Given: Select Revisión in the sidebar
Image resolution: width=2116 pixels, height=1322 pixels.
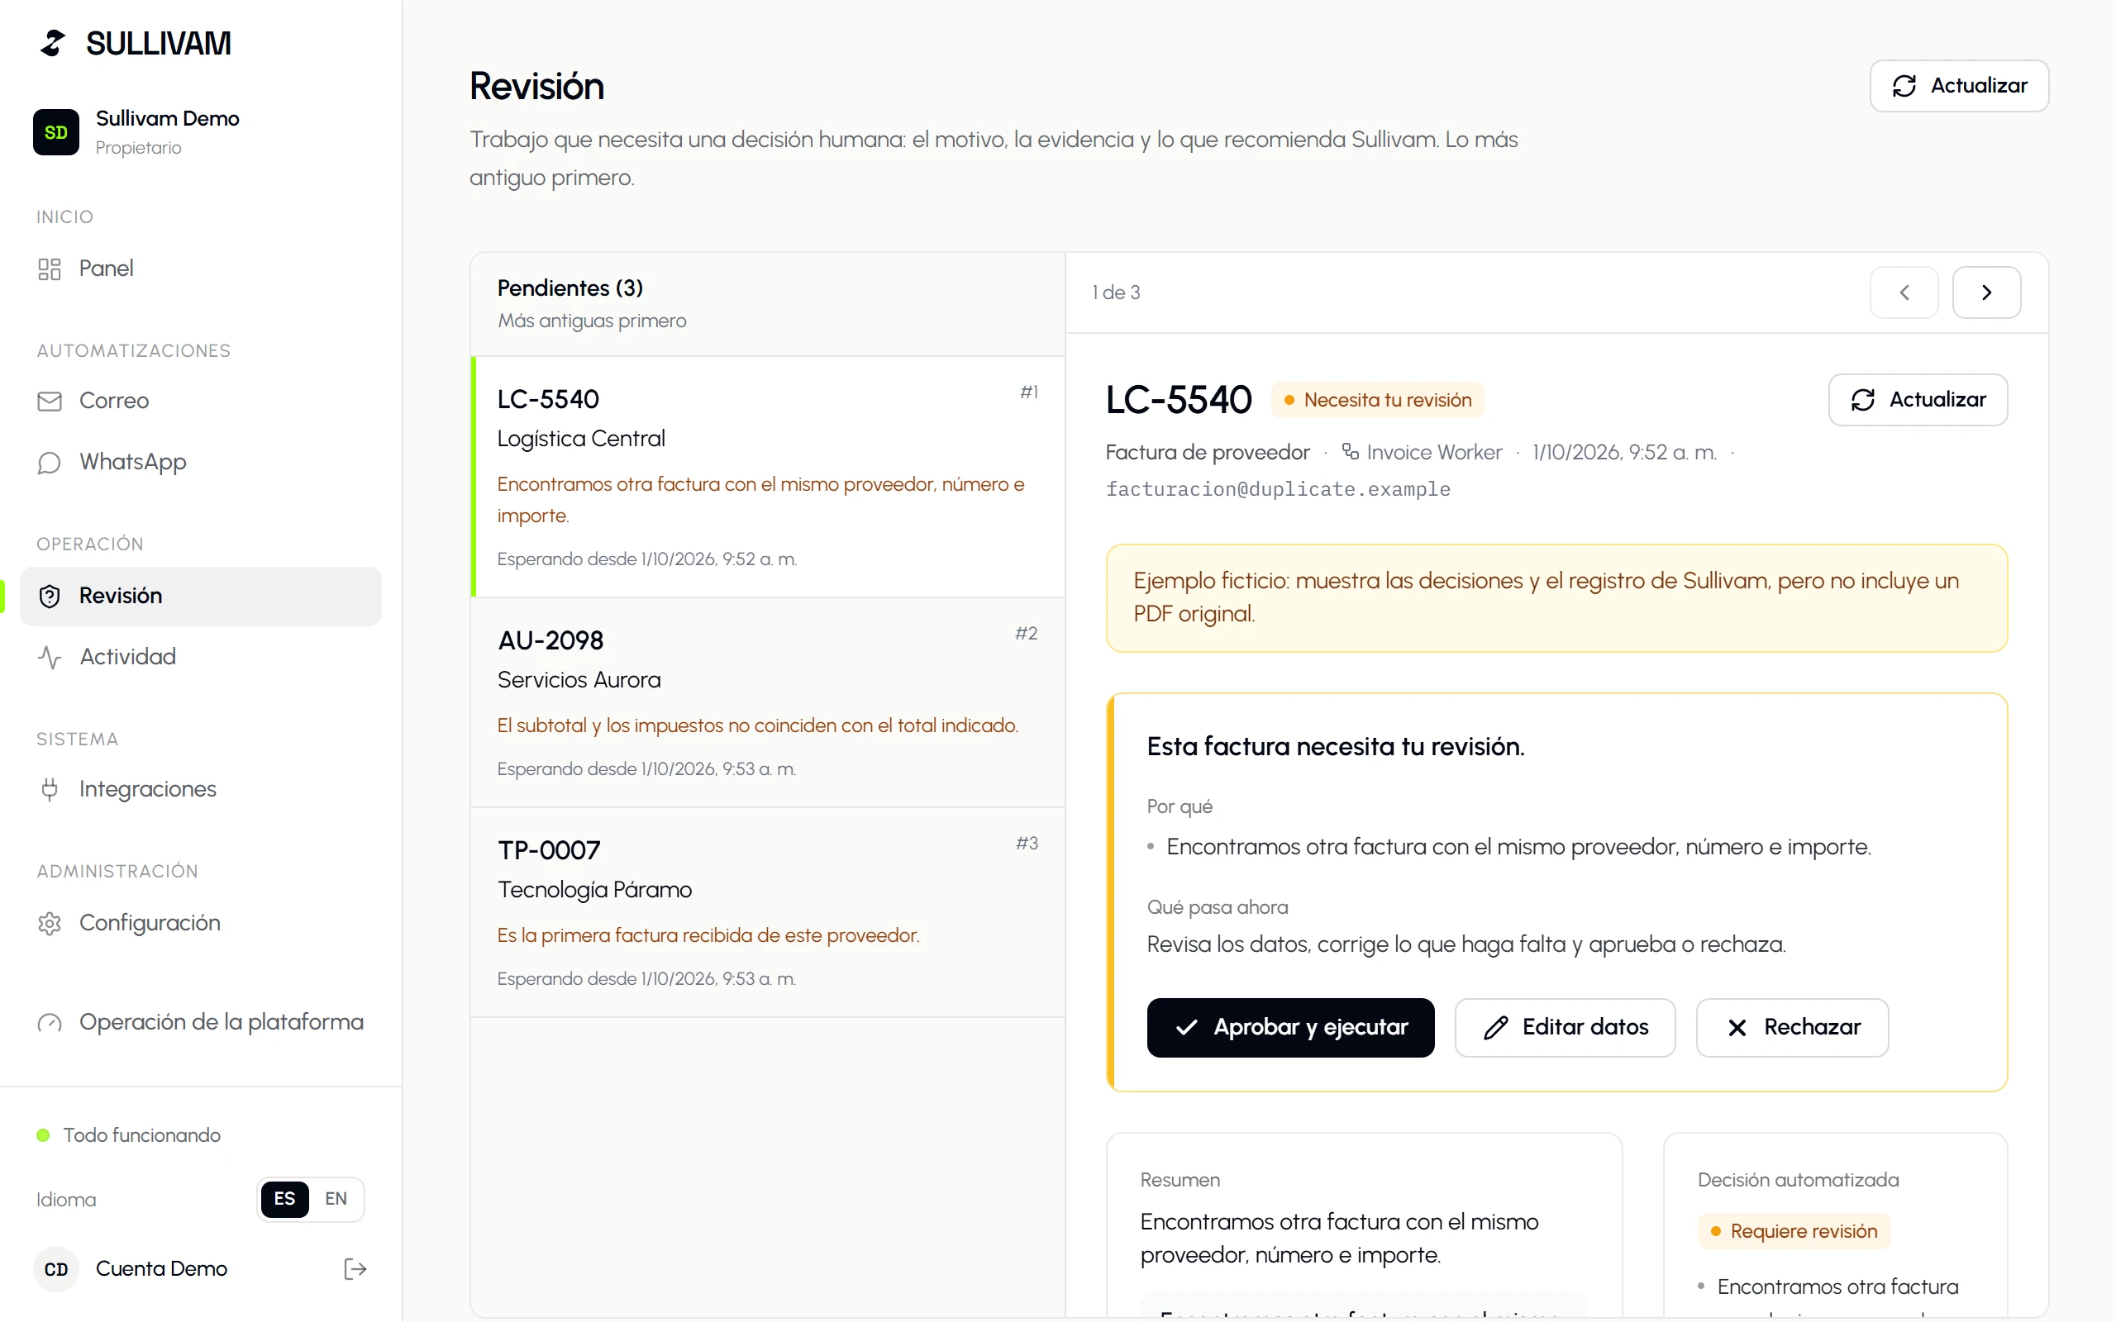Looking at the screenshot, I should click(200, 596).
